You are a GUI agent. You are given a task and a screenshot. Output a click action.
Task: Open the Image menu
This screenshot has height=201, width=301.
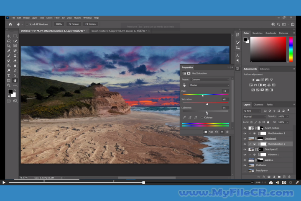pos(26,18)
